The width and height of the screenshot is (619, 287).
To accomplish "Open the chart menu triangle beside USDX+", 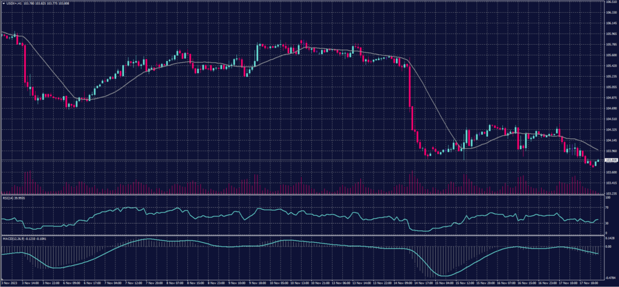I will [3, 3].
